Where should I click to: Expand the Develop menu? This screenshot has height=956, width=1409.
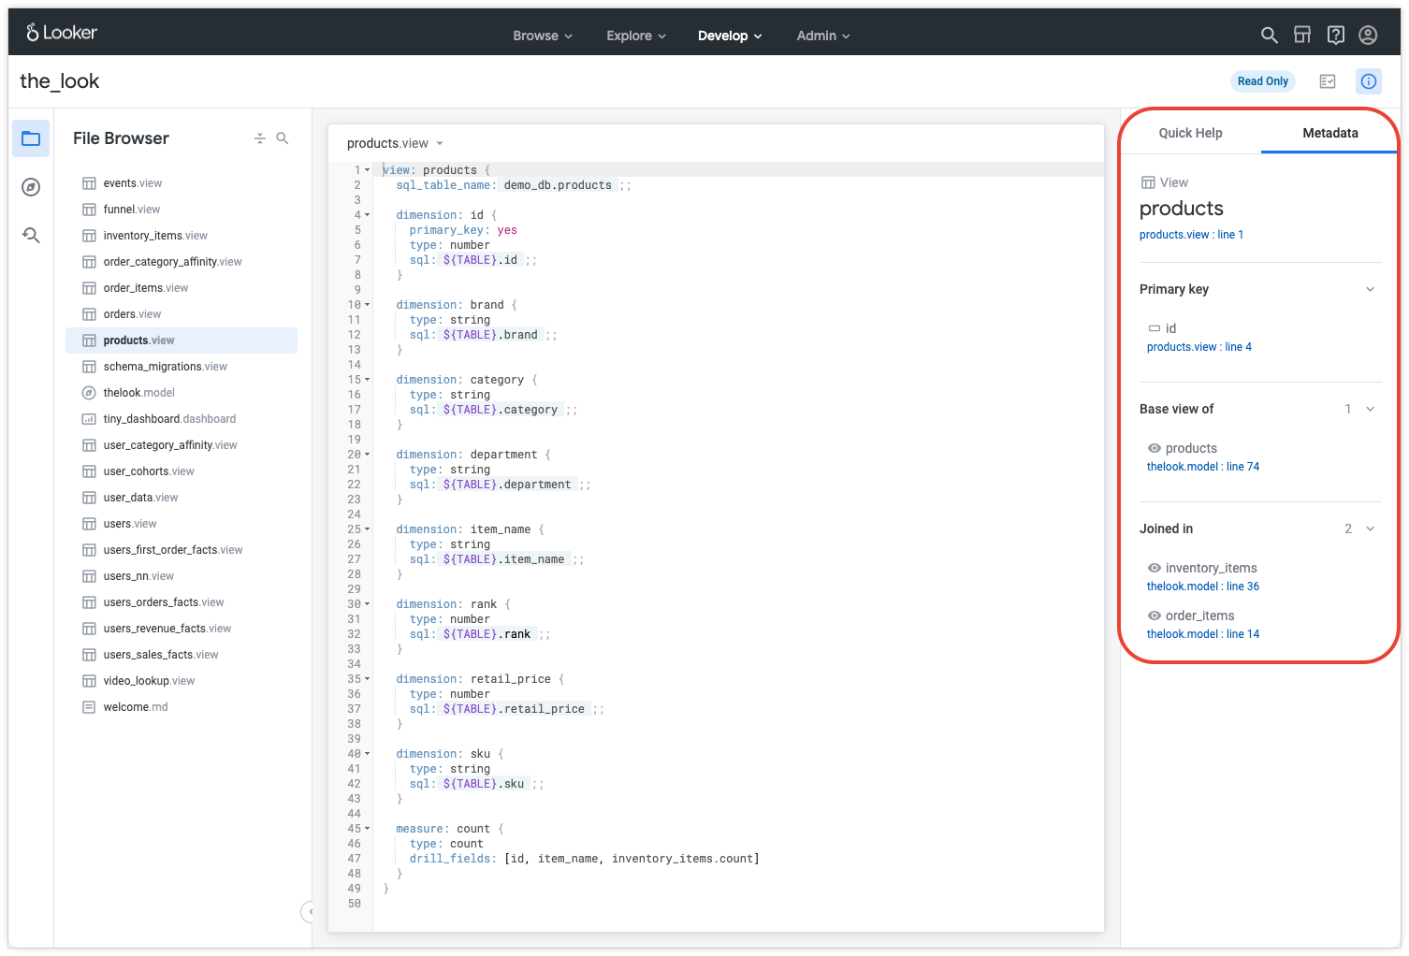pos(730,36)
